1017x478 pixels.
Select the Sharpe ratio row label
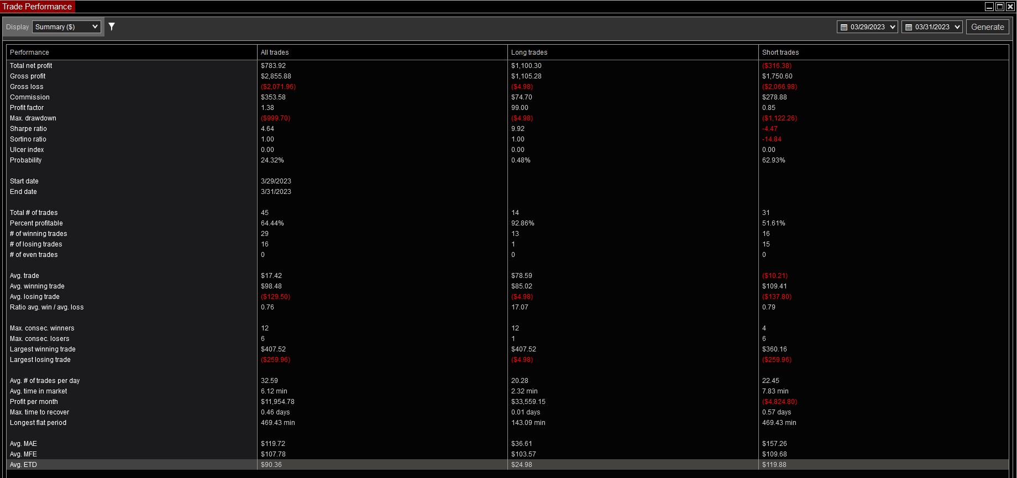tap(28, 129)
